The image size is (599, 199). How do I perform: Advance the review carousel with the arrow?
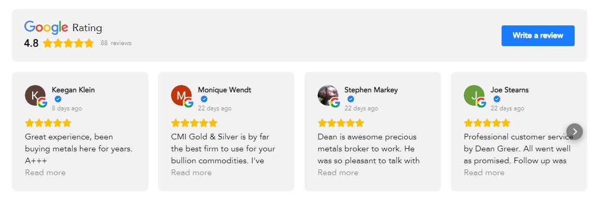point(575,132)
